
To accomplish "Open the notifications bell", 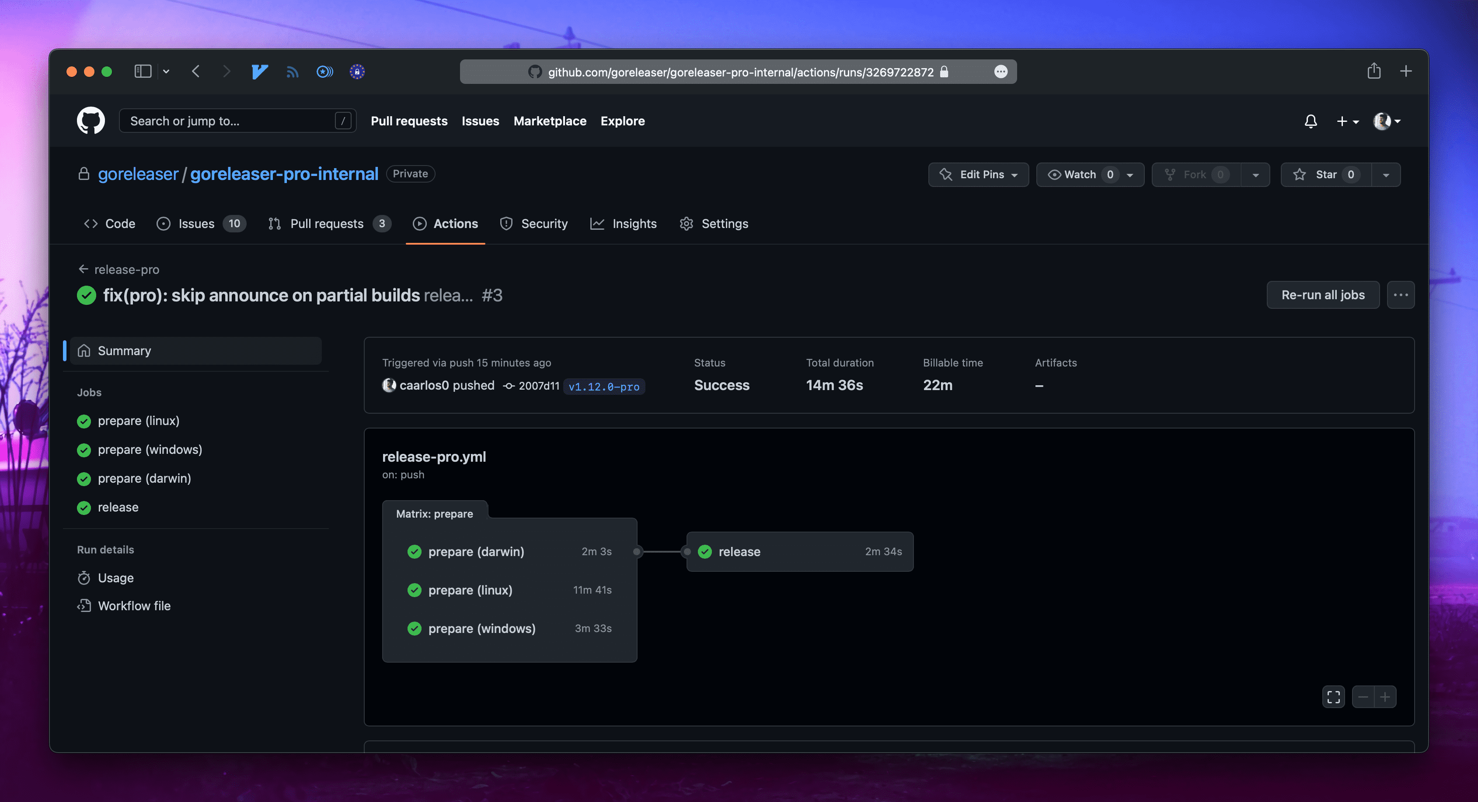I will 1311,121.
